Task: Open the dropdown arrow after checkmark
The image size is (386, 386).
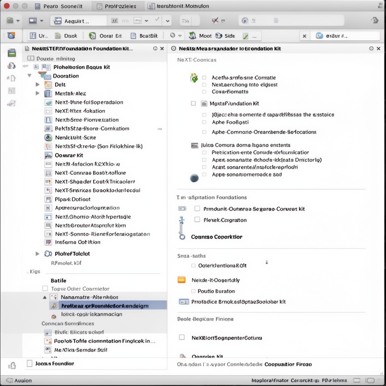Action: pos(168,21)
